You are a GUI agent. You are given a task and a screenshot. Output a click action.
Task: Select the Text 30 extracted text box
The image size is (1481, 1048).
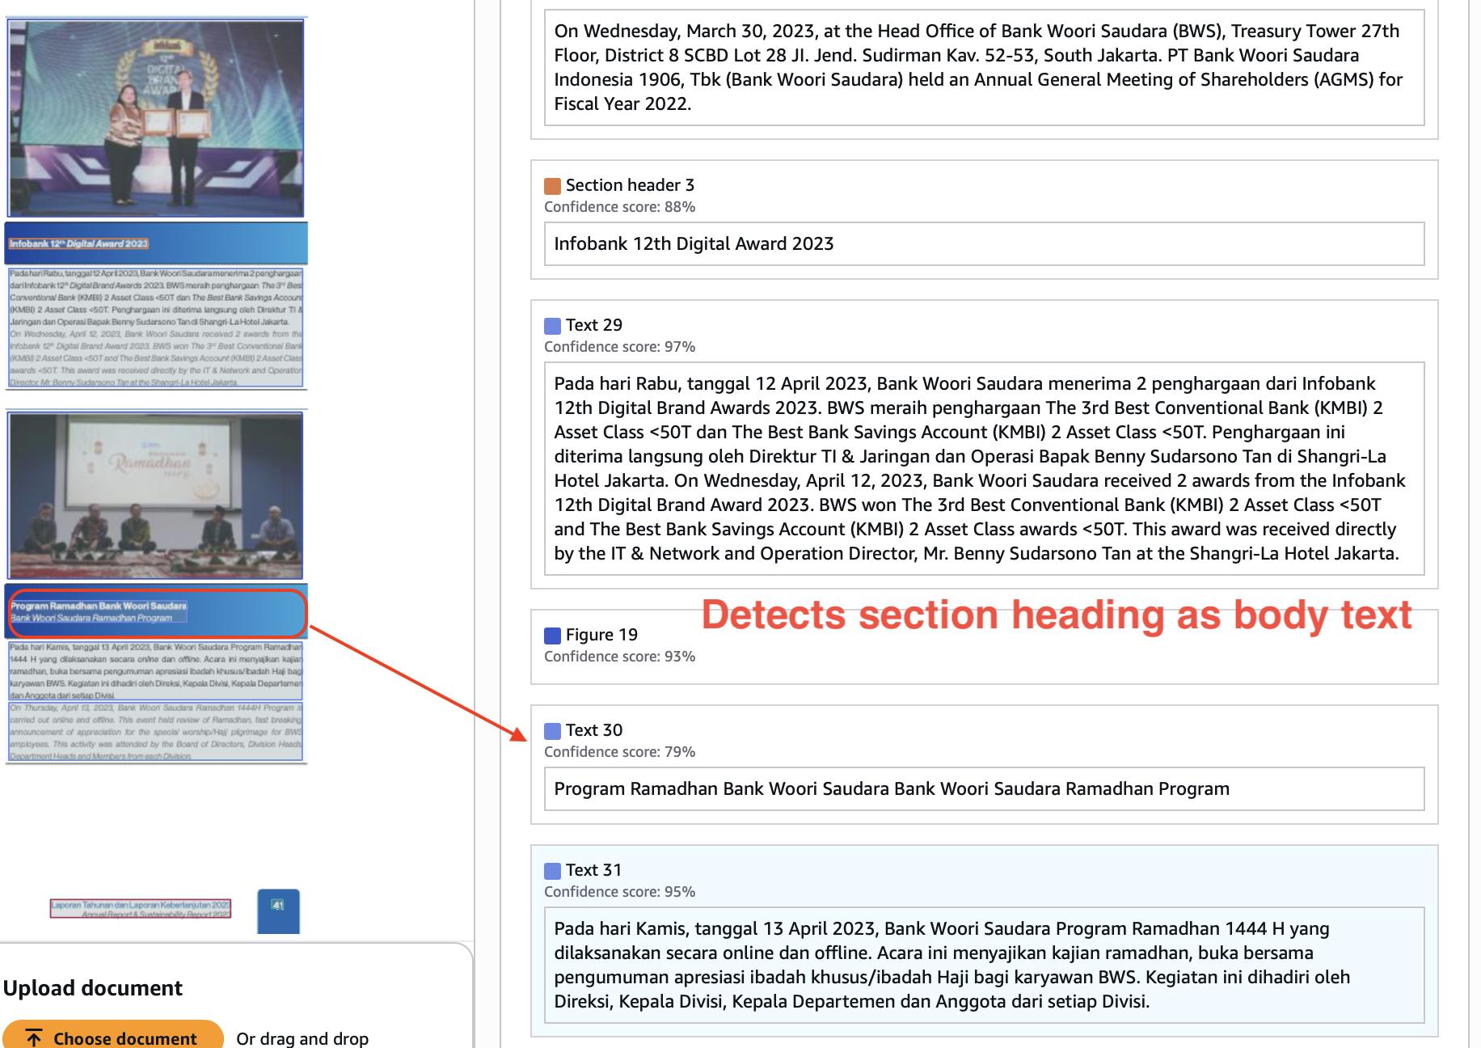tap(983, 789)
